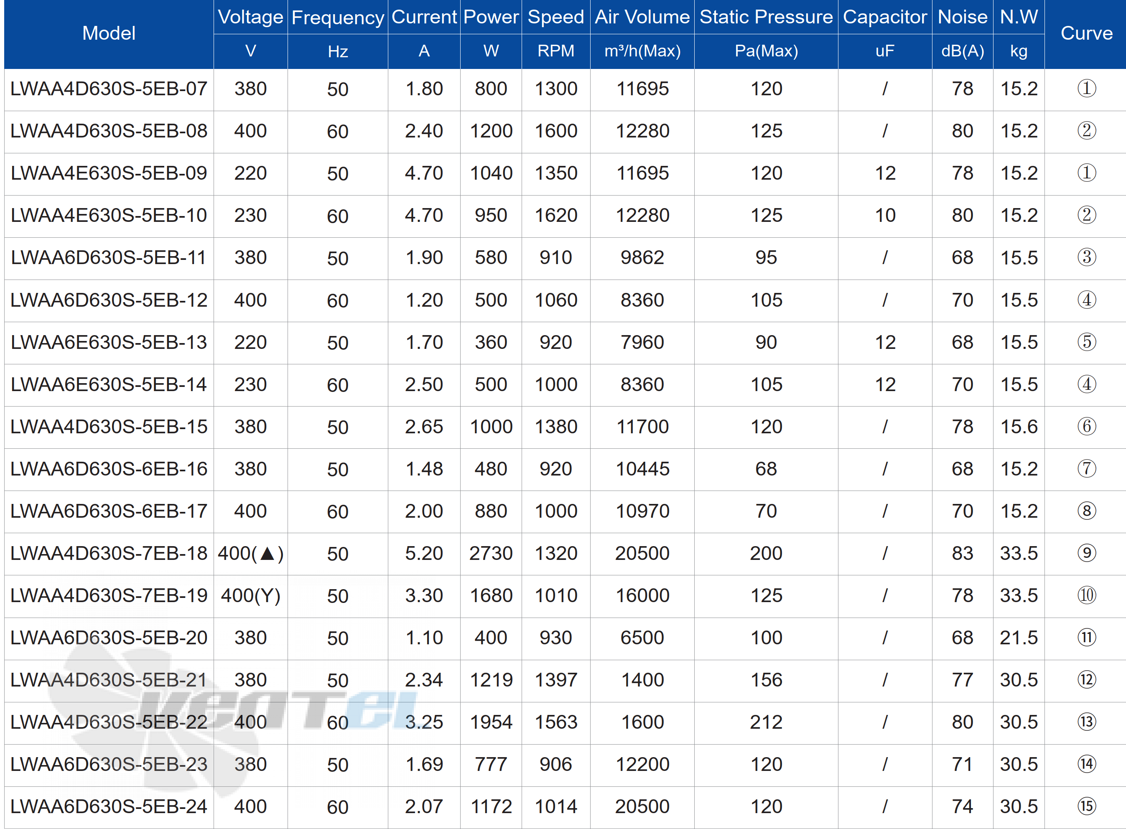Image resolution: width=1126 pixels, height=829 pixels.
Task: Click capacitor value 10 in row 5EB-10
Action: [x=885, y=215]
